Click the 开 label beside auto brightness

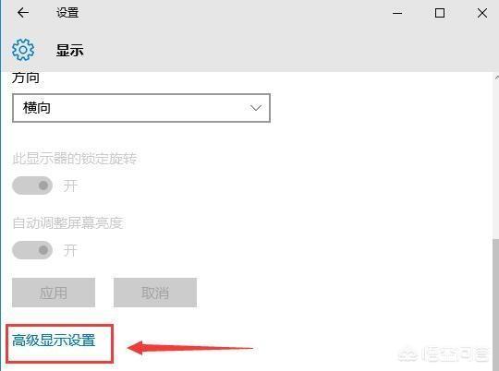pos(70,250)
